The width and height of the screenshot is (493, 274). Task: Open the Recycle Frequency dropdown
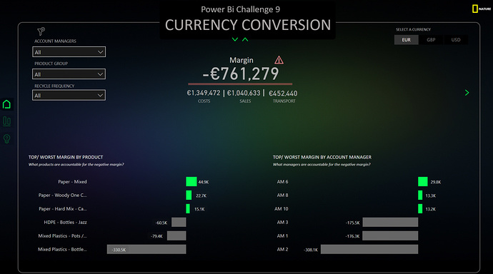coord(69,95)
